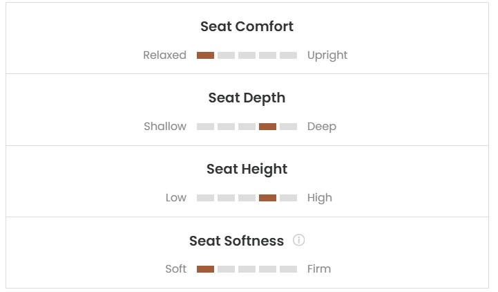Click the Deep label

322,127
